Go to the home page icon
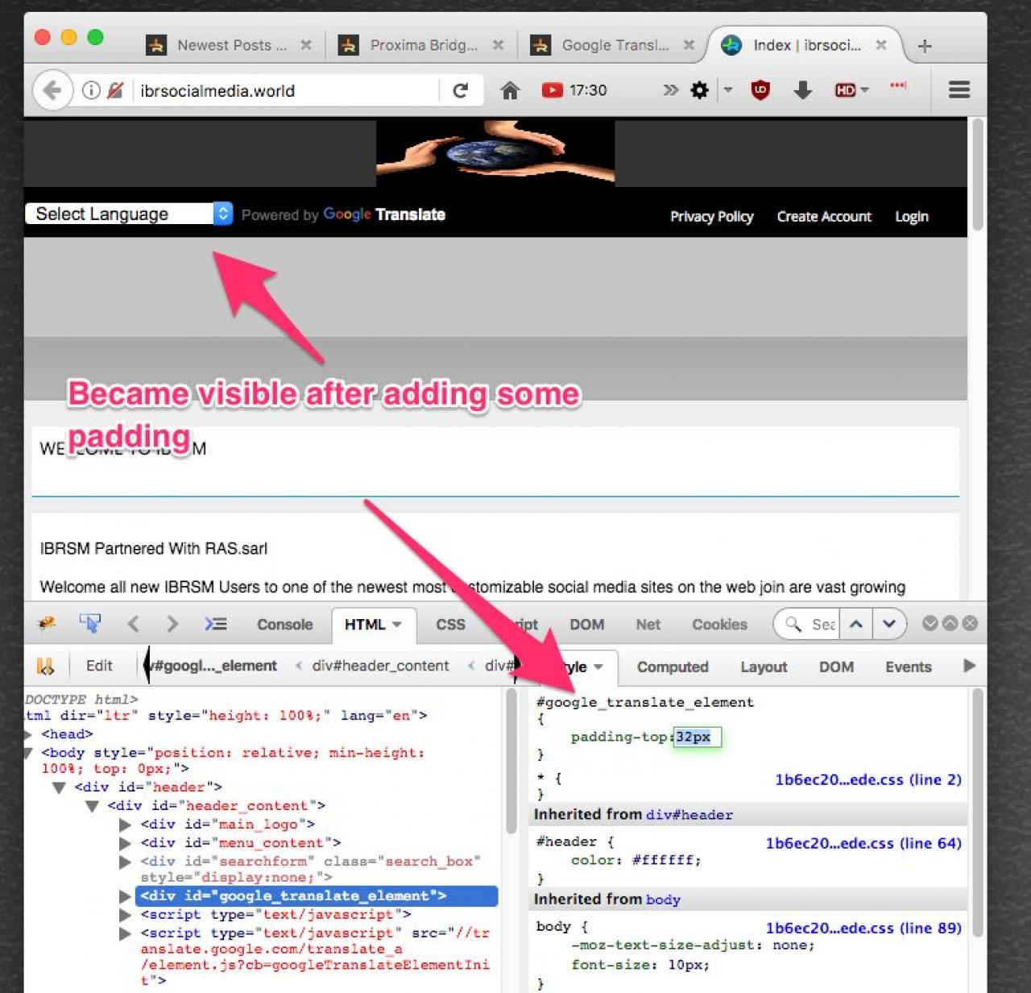Viewport: 1031px width, 993px height. [510, 90]
